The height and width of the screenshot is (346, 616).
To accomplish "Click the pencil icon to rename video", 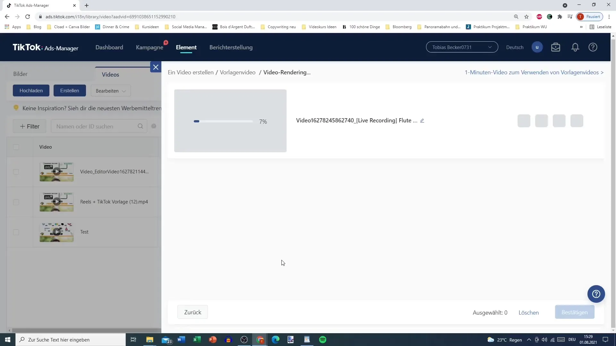I will click(422, 121).
